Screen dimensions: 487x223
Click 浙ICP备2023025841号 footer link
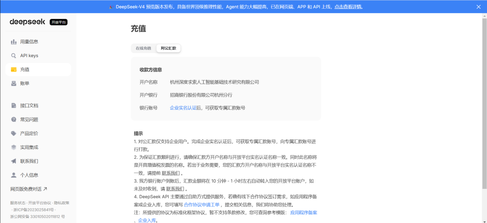tap(33, 210)
